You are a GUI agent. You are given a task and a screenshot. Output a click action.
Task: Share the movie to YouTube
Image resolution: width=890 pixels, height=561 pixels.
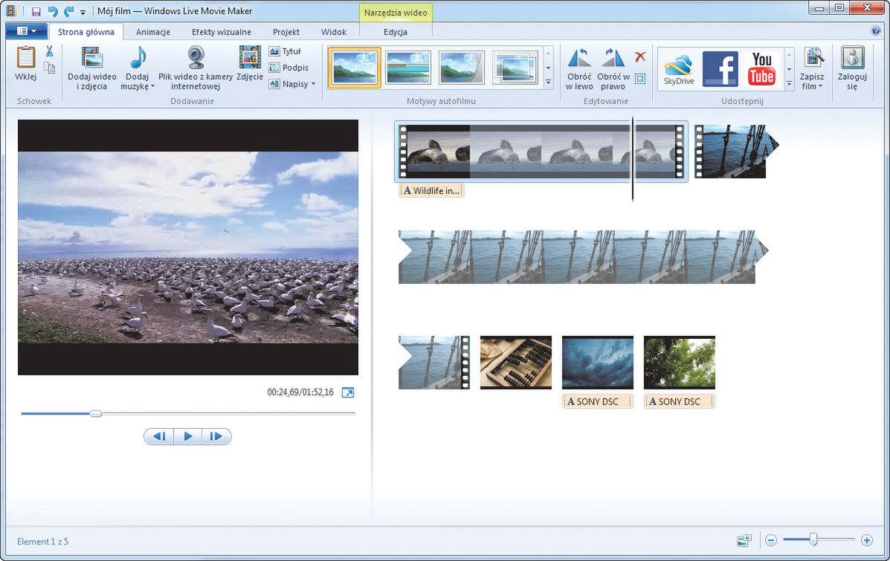pos(761,69)
